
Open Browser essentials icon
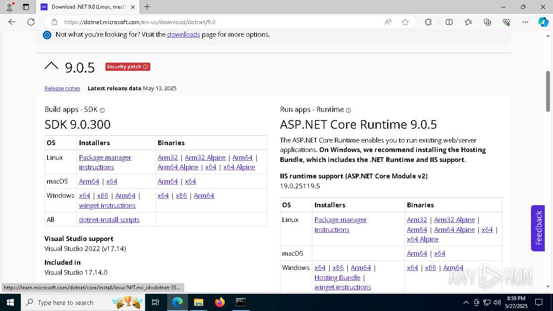click(x=506, y=22)
